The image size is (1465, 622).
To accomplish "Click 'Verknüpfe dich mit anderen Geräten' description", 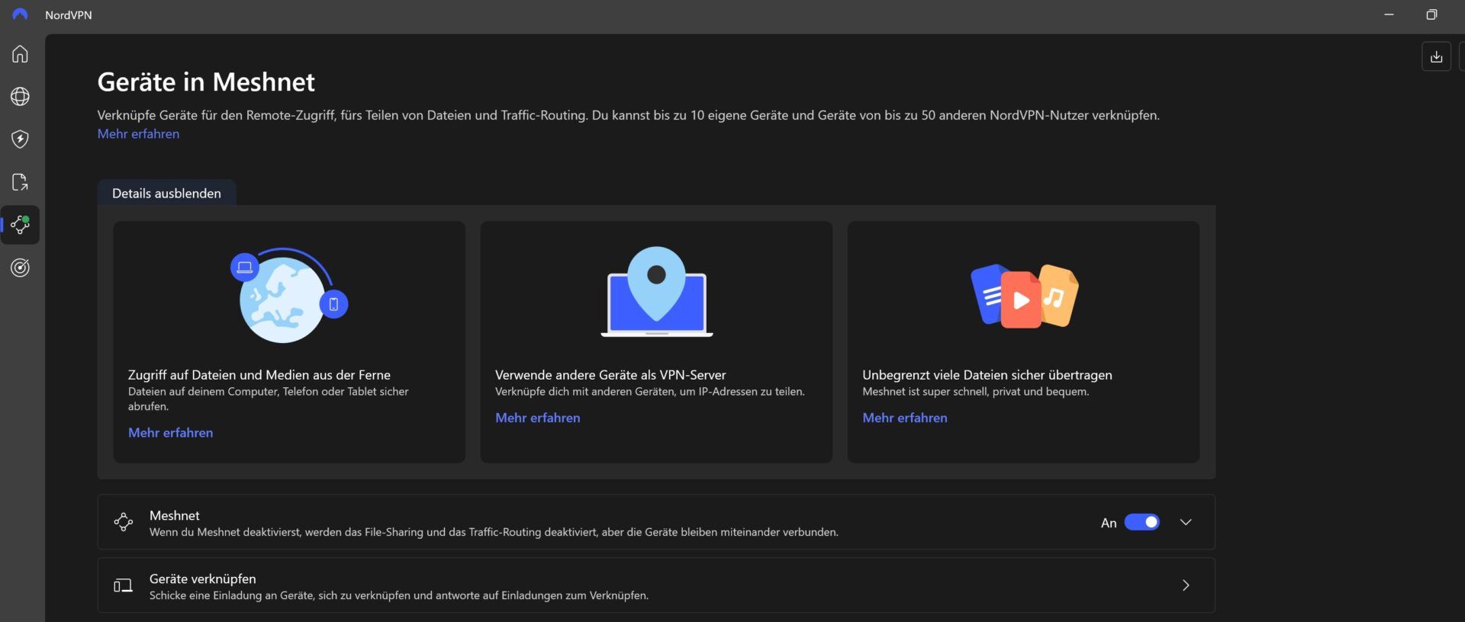I will tap(649, 392).
